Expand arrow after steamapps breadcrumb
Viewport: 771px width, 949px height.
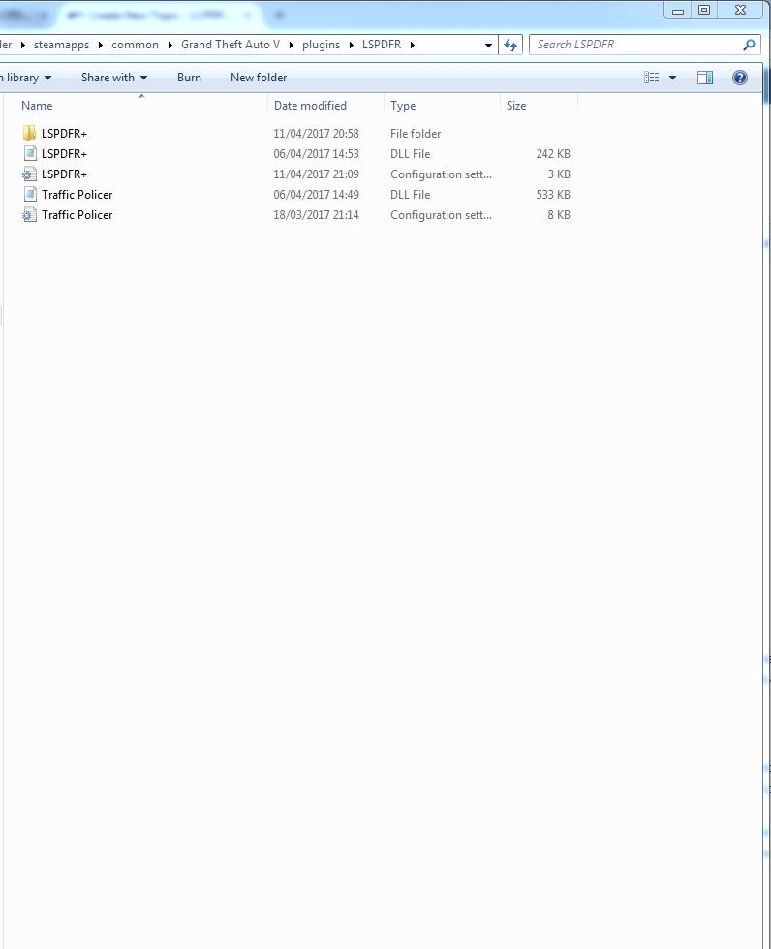tap(101, 45)
